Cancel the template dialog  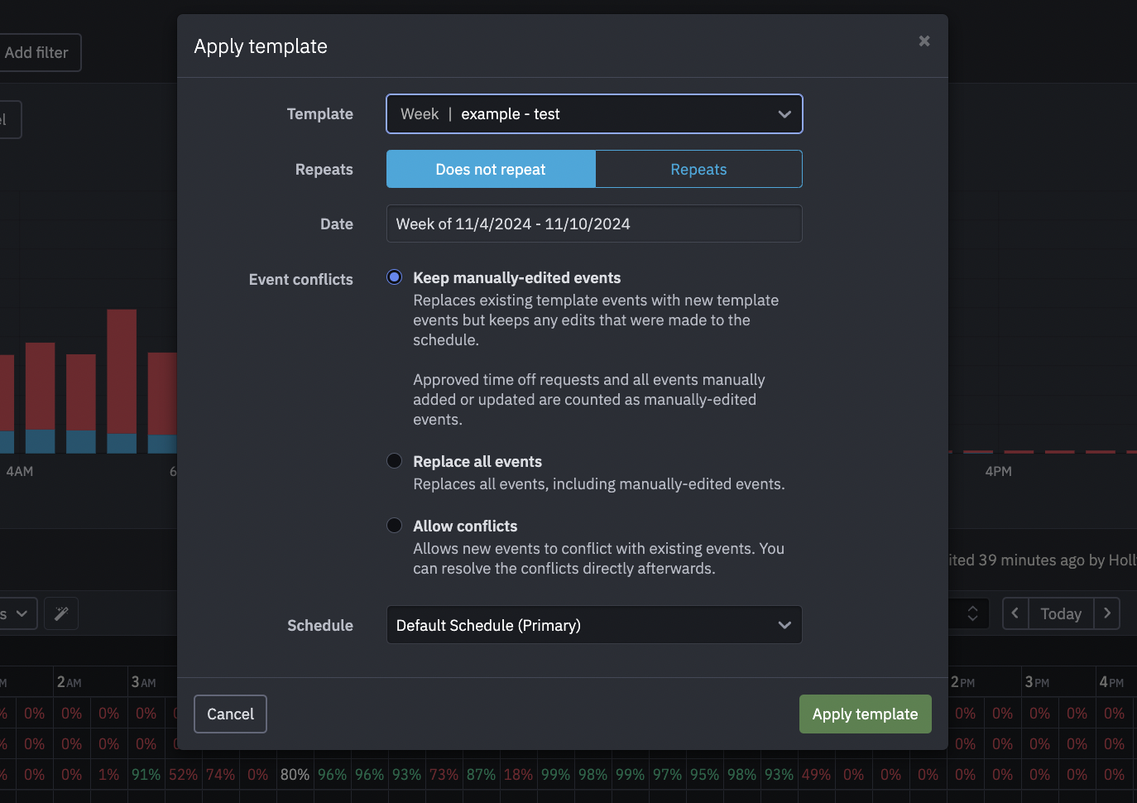pyautogui.click(x=230, y=714)
